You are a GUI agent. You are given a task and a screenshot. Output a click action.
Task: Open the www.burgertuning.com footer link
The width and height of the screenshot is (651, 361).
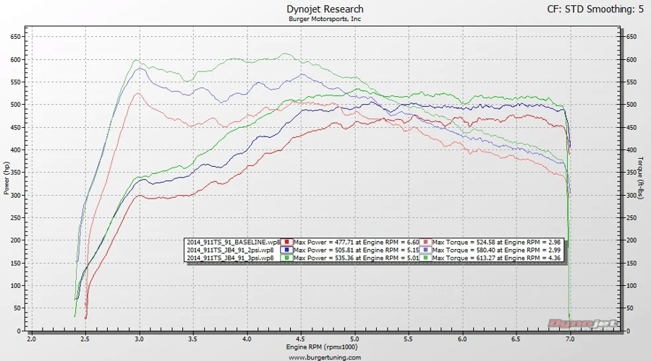click(325, 357)
